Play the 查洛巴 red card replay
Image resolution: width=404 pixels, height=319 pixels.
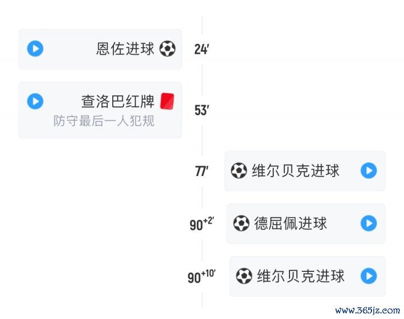pos(35,101)
